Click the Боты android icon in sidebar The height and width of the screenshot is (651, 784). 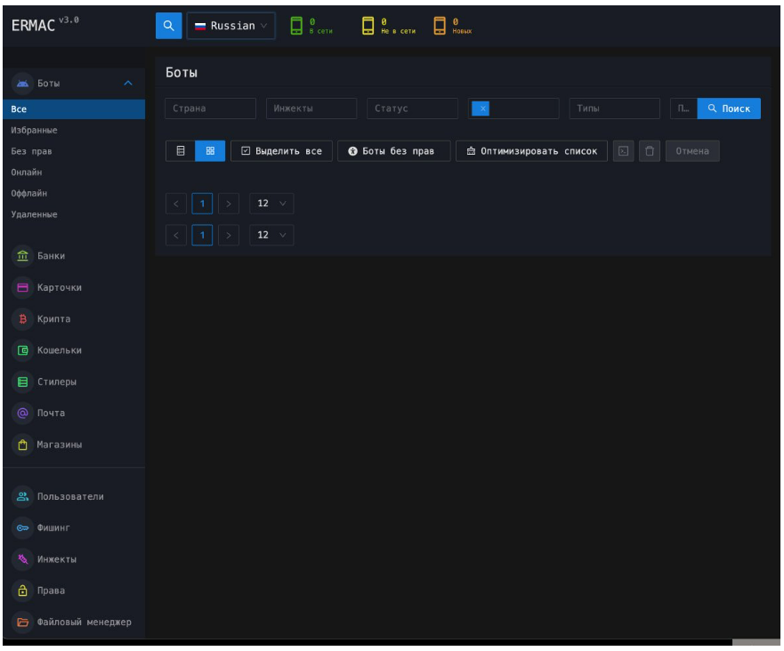[x=22, y=84]
